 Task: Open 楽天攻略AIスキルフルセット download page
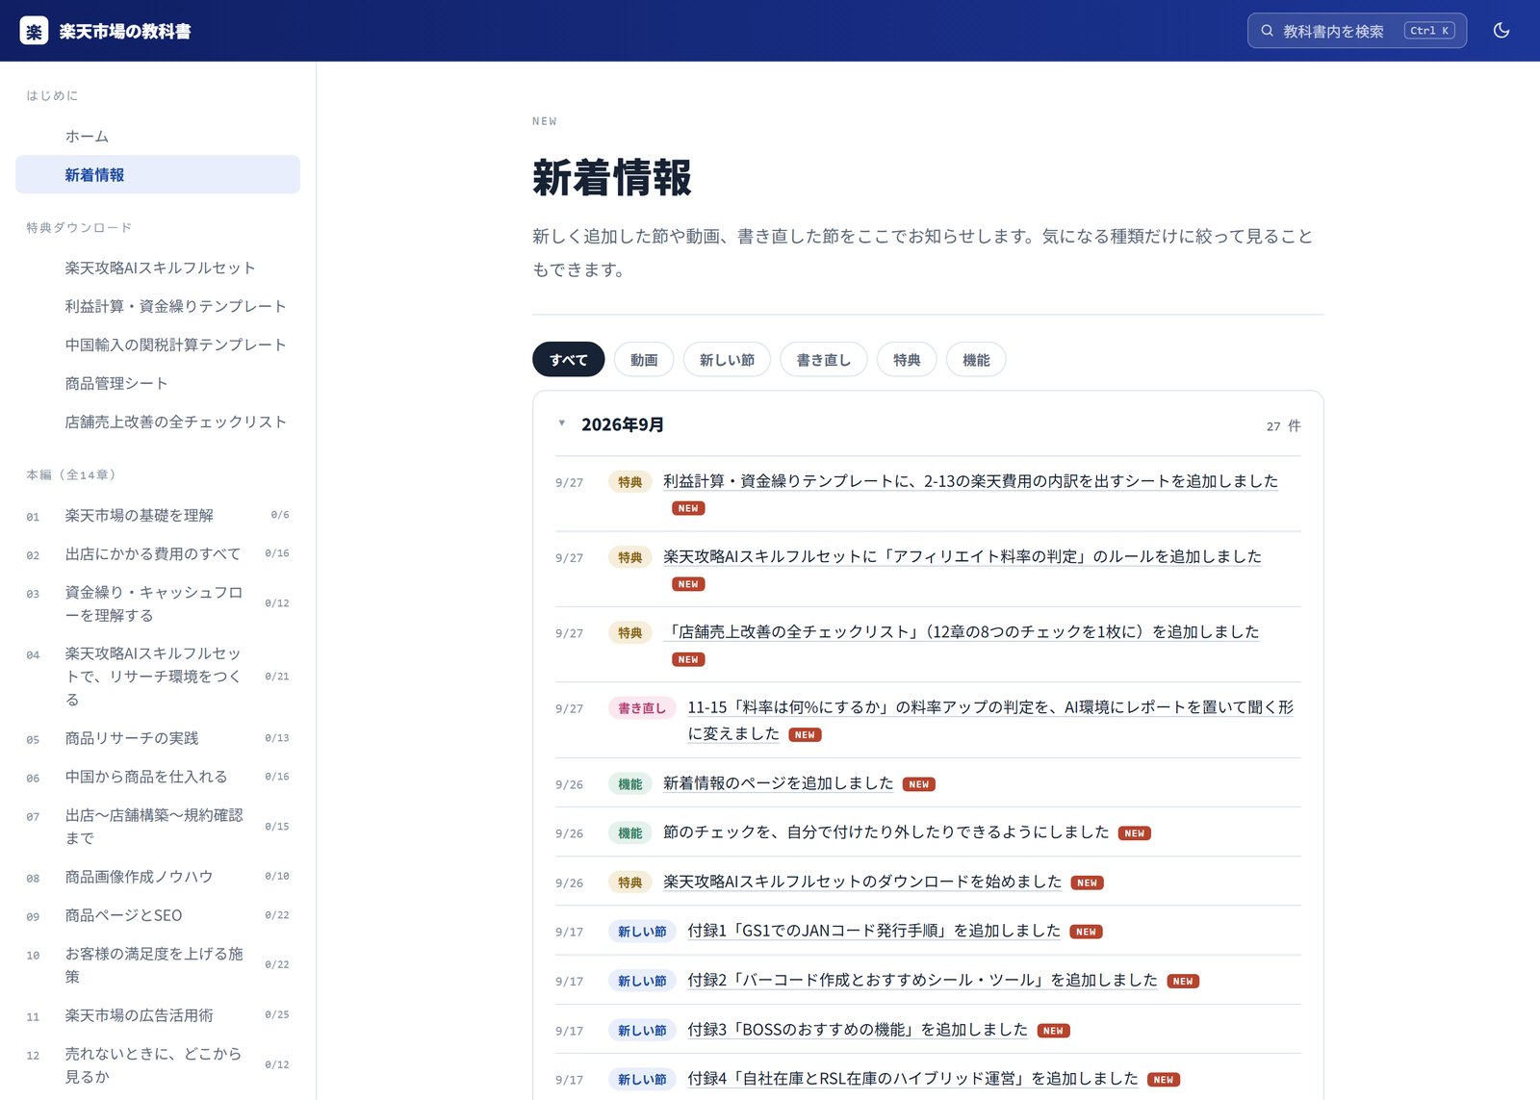coord(158,268)
